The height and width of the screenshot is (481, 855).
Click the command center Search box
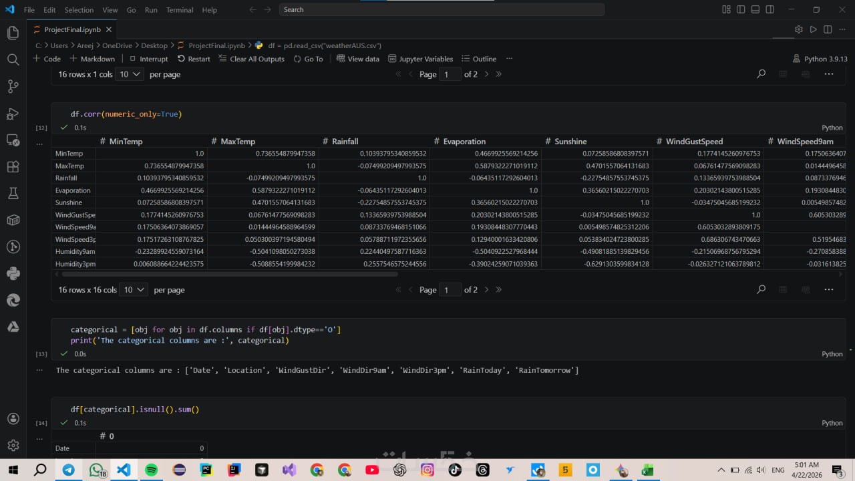click(x=442, y=10)
